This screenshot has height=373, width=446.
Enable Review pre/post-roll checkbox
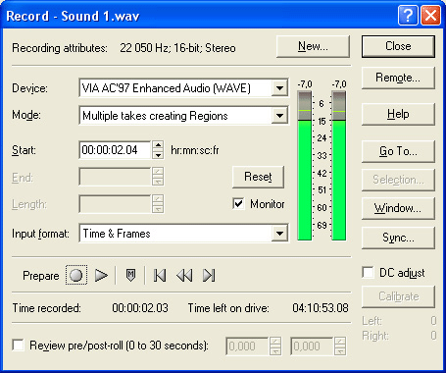pos(18,346)
